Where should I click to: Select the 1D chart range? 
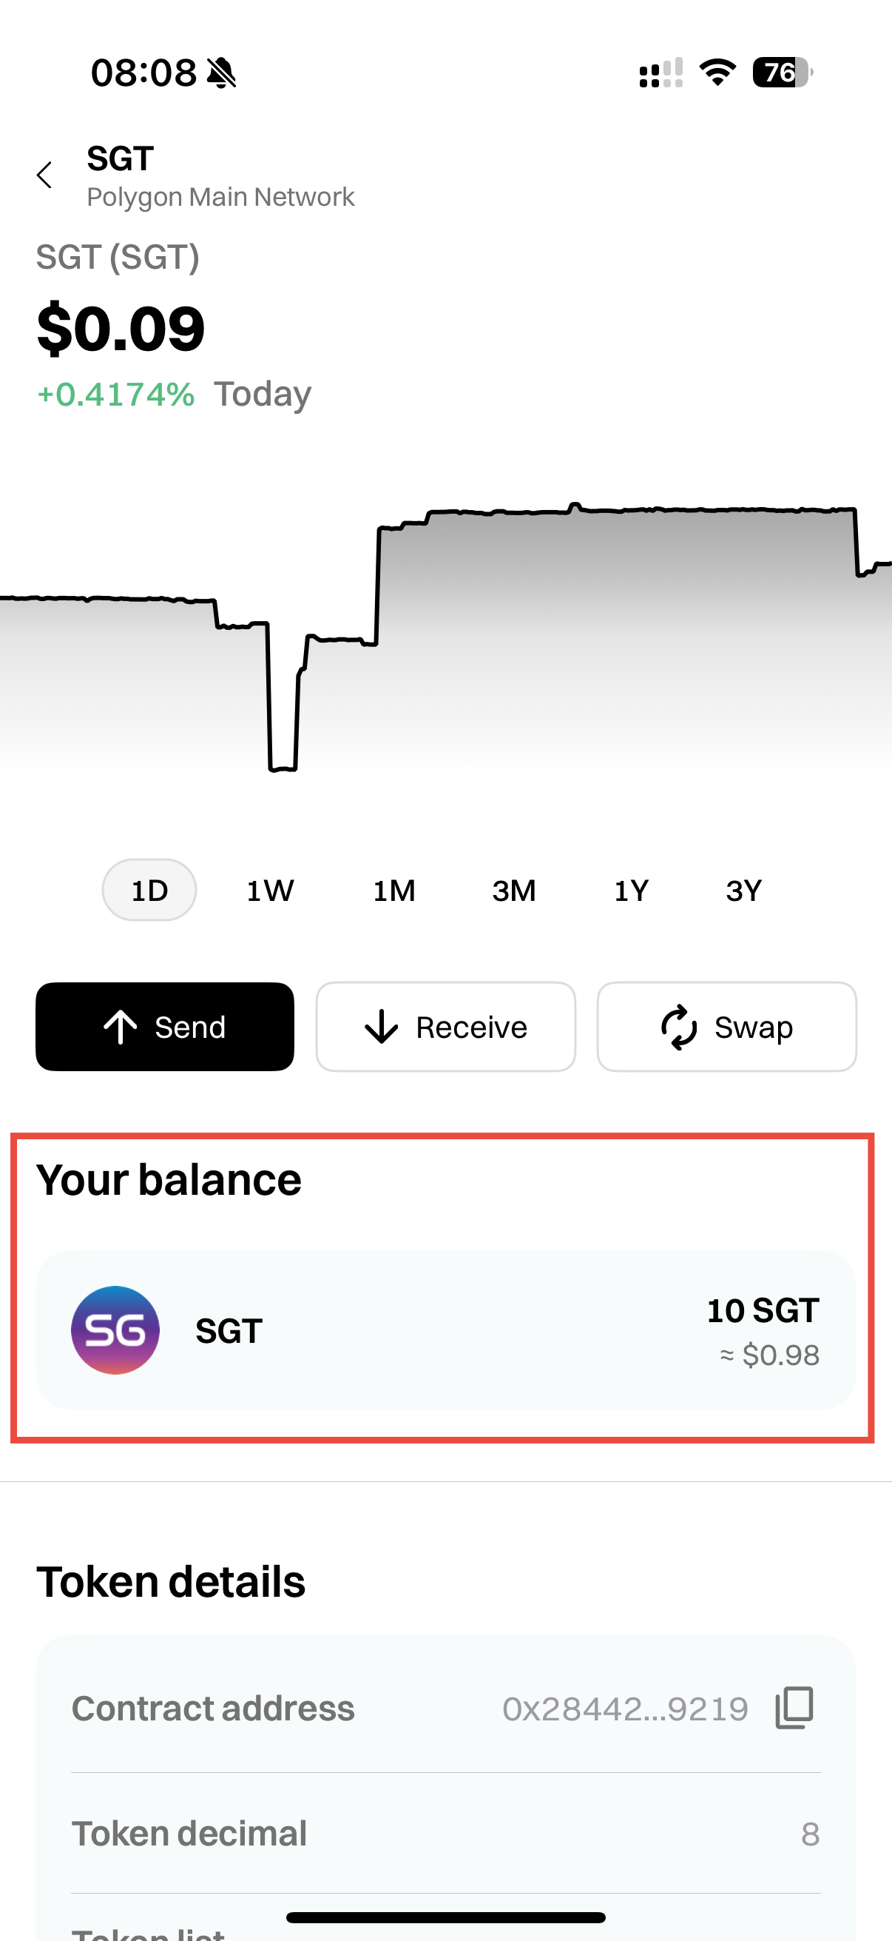coord(149,890)
